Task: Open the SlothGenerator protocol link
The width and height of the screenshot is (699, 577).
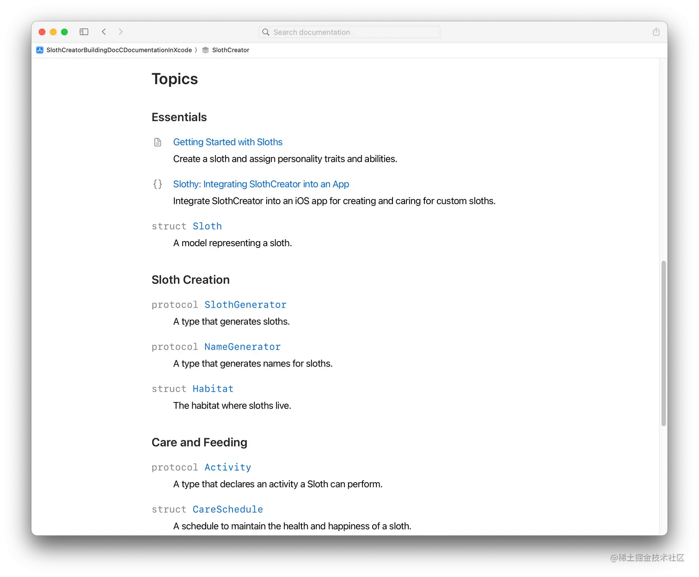Action: pos(245,305)
